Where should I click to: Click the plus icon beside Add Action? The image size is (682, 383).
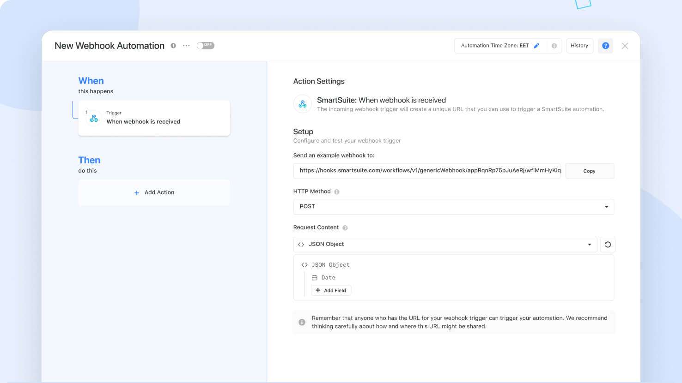(x=137, y=193)
